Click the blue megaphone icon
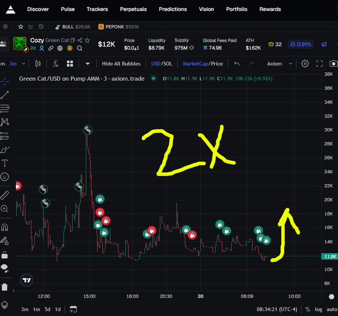 (x=324, y=44)
